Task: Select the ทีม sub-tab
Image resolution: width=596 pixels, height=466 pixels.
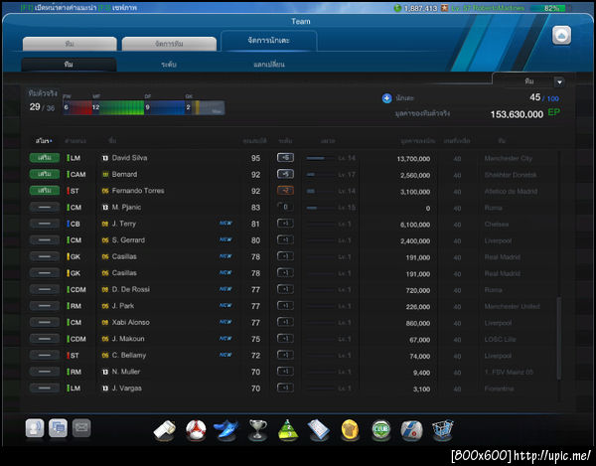Action: [69, 65]
